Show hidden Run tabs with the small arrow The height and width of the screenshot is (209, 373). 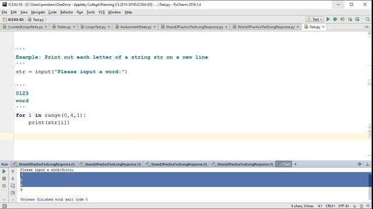[295, 164]
